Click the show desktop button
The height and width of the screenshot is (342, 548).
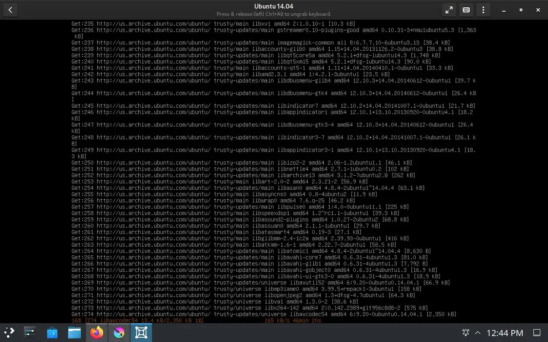click(537, 333)
